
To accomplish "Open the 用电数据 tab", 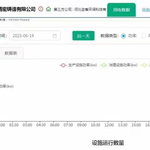I will tap(122, 10).
